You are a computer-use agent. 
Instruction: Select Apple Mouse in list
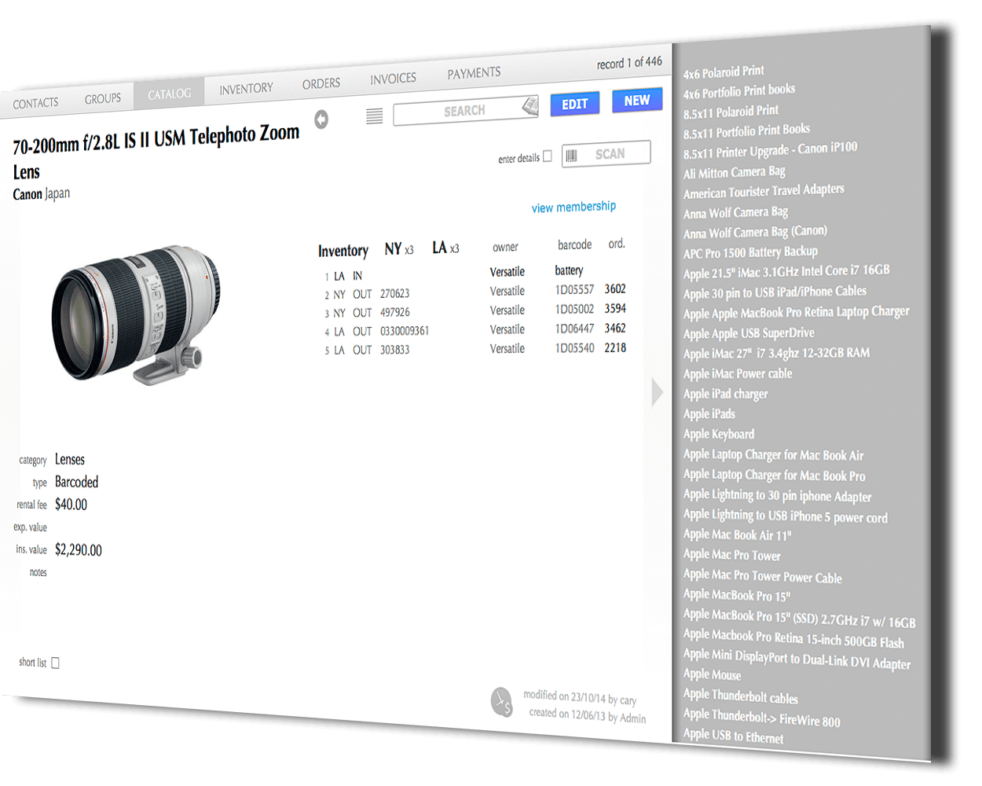pos(712,674)
